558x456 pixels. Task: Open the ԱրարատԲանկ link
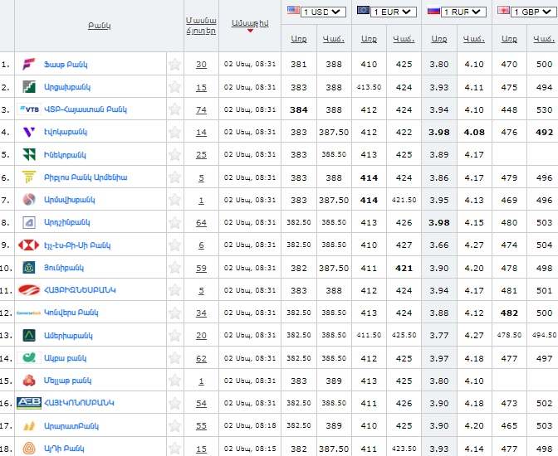[71, 426]
